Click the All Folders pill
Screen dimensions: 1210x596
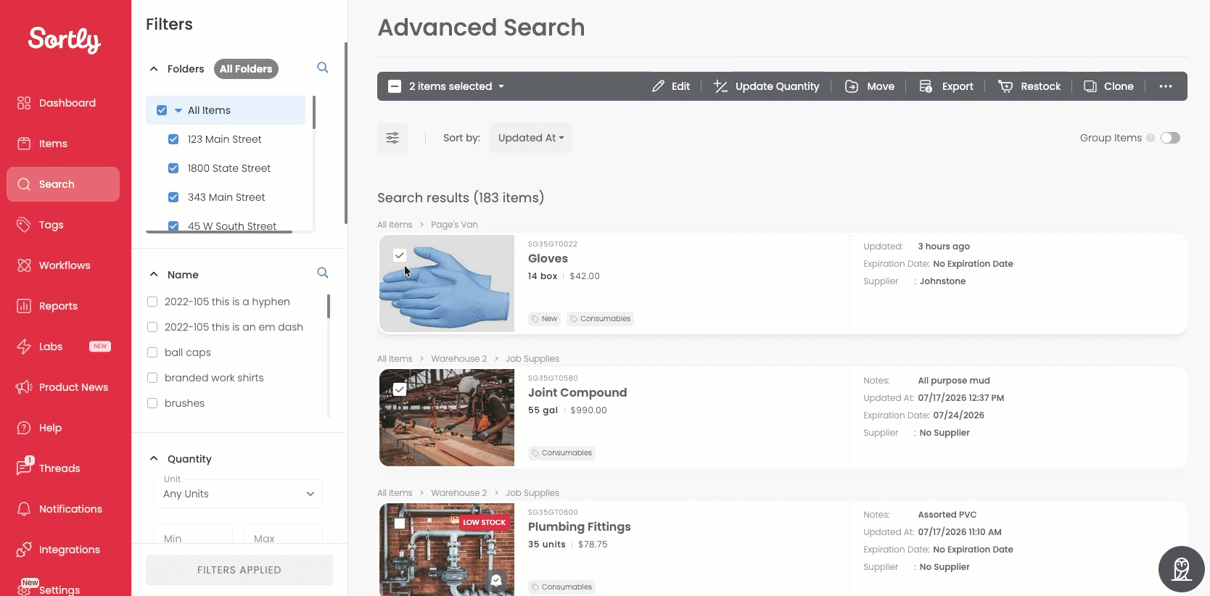click(x=246, y=69)
